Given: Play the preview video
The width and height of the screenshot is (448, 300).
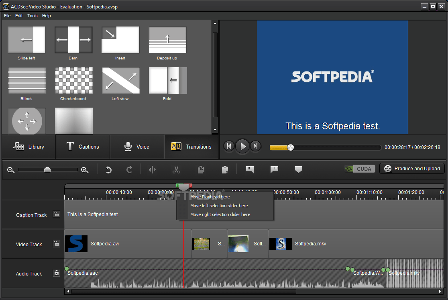Looking at the screenshot, I should pyautogui.click(x=242, y=146).
